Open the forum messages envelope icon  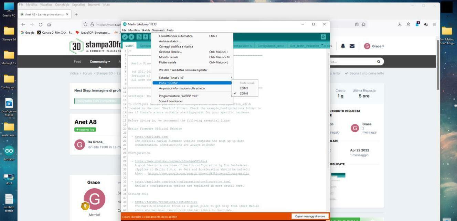pos(352,46)
